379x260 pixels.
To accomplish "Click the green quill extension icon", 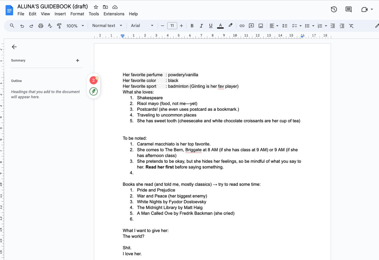I will coord(93,92).
